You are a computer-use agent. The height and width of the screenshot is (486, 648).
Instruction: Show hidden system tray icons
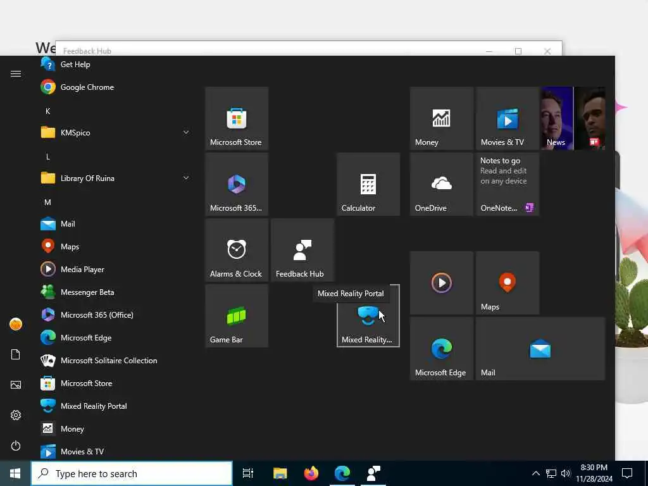[x=535, y=473]
